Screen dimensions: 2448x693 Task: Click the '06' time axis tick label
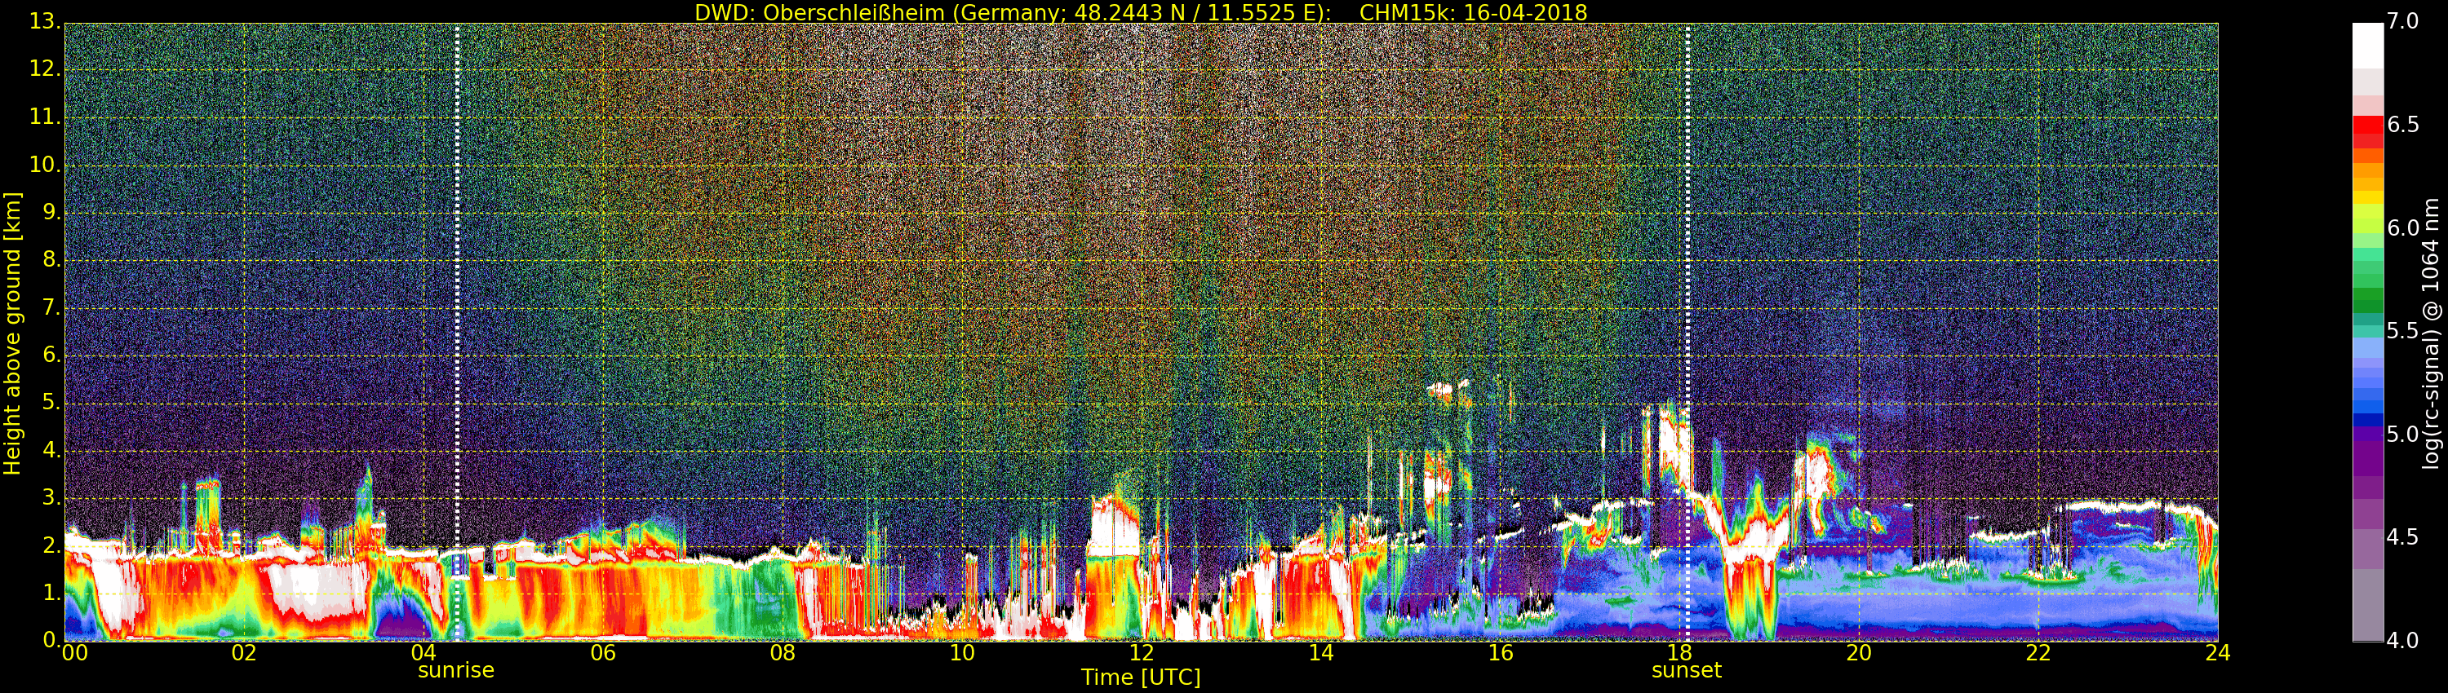coord(604,653)
